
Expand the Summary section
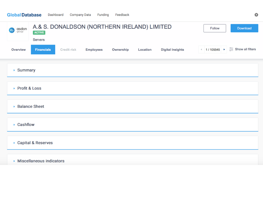pyautogui.click(x=26, y=70)
